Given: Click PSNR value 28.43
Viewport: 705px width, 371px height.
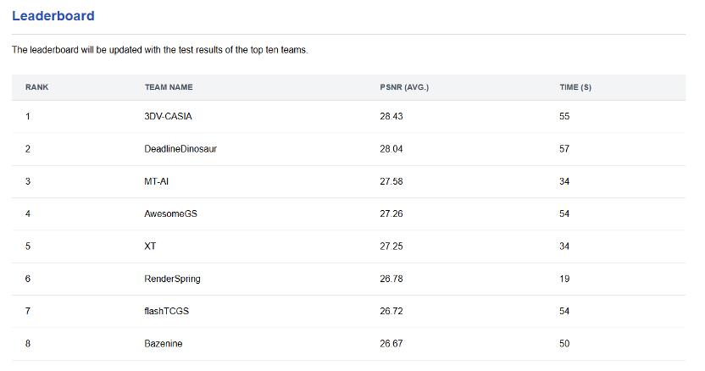Looking at the screenshot, I should 391,116.
